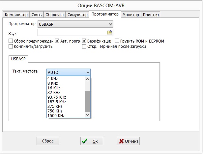Choose 8 KHz clock frequency
203x154 pixels.
point(66,83)
